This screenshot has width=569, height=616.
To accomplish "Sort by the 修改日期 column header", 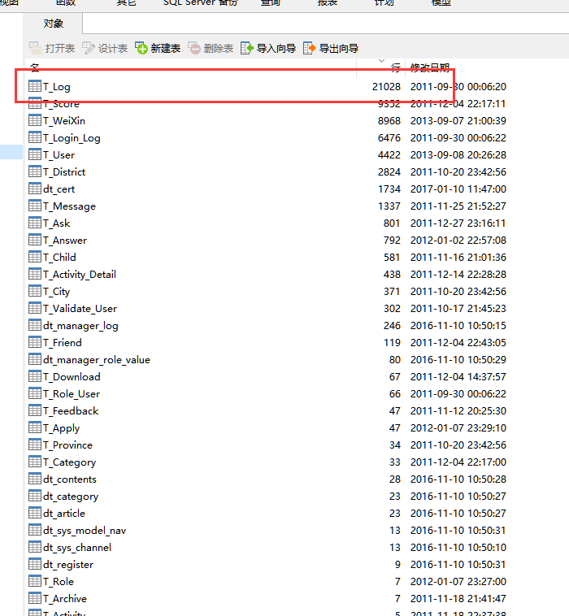I will click(x=430, y=67).
